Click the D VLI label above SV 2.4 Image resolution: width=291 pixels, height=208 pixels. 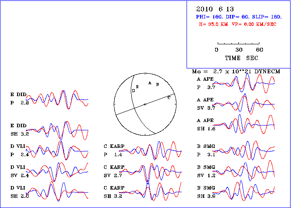tap(18, 167)
